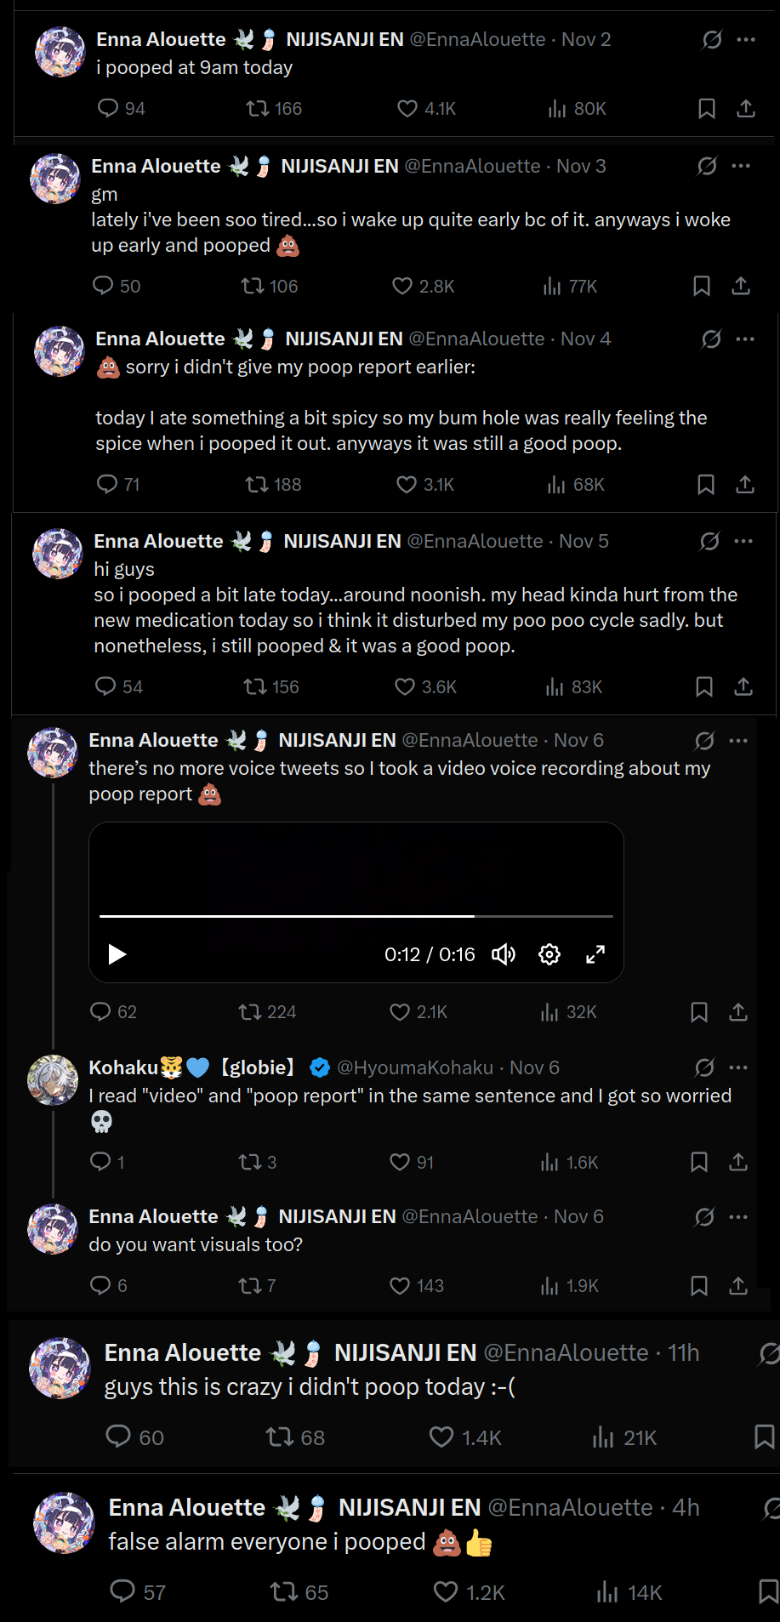The image size is (780, 1622).
Task: Open Grok icon on the Nov 4 tweet
Action: 711,339
